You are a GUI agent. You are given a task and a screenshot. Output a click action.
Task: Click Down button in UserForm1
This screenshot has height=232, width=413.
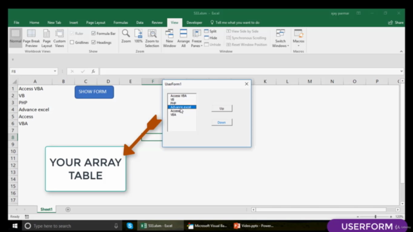(222, 122)
